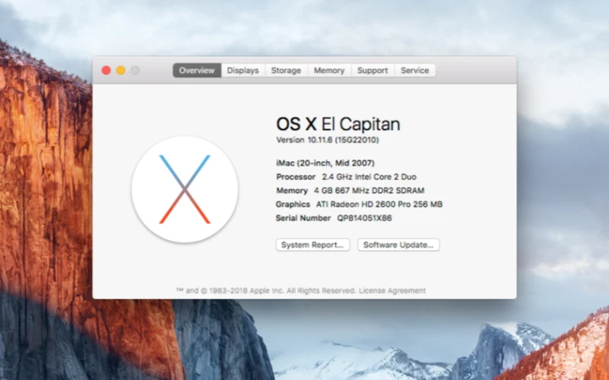
Task: Open the Displays tab
Action: tap(243, 70)
